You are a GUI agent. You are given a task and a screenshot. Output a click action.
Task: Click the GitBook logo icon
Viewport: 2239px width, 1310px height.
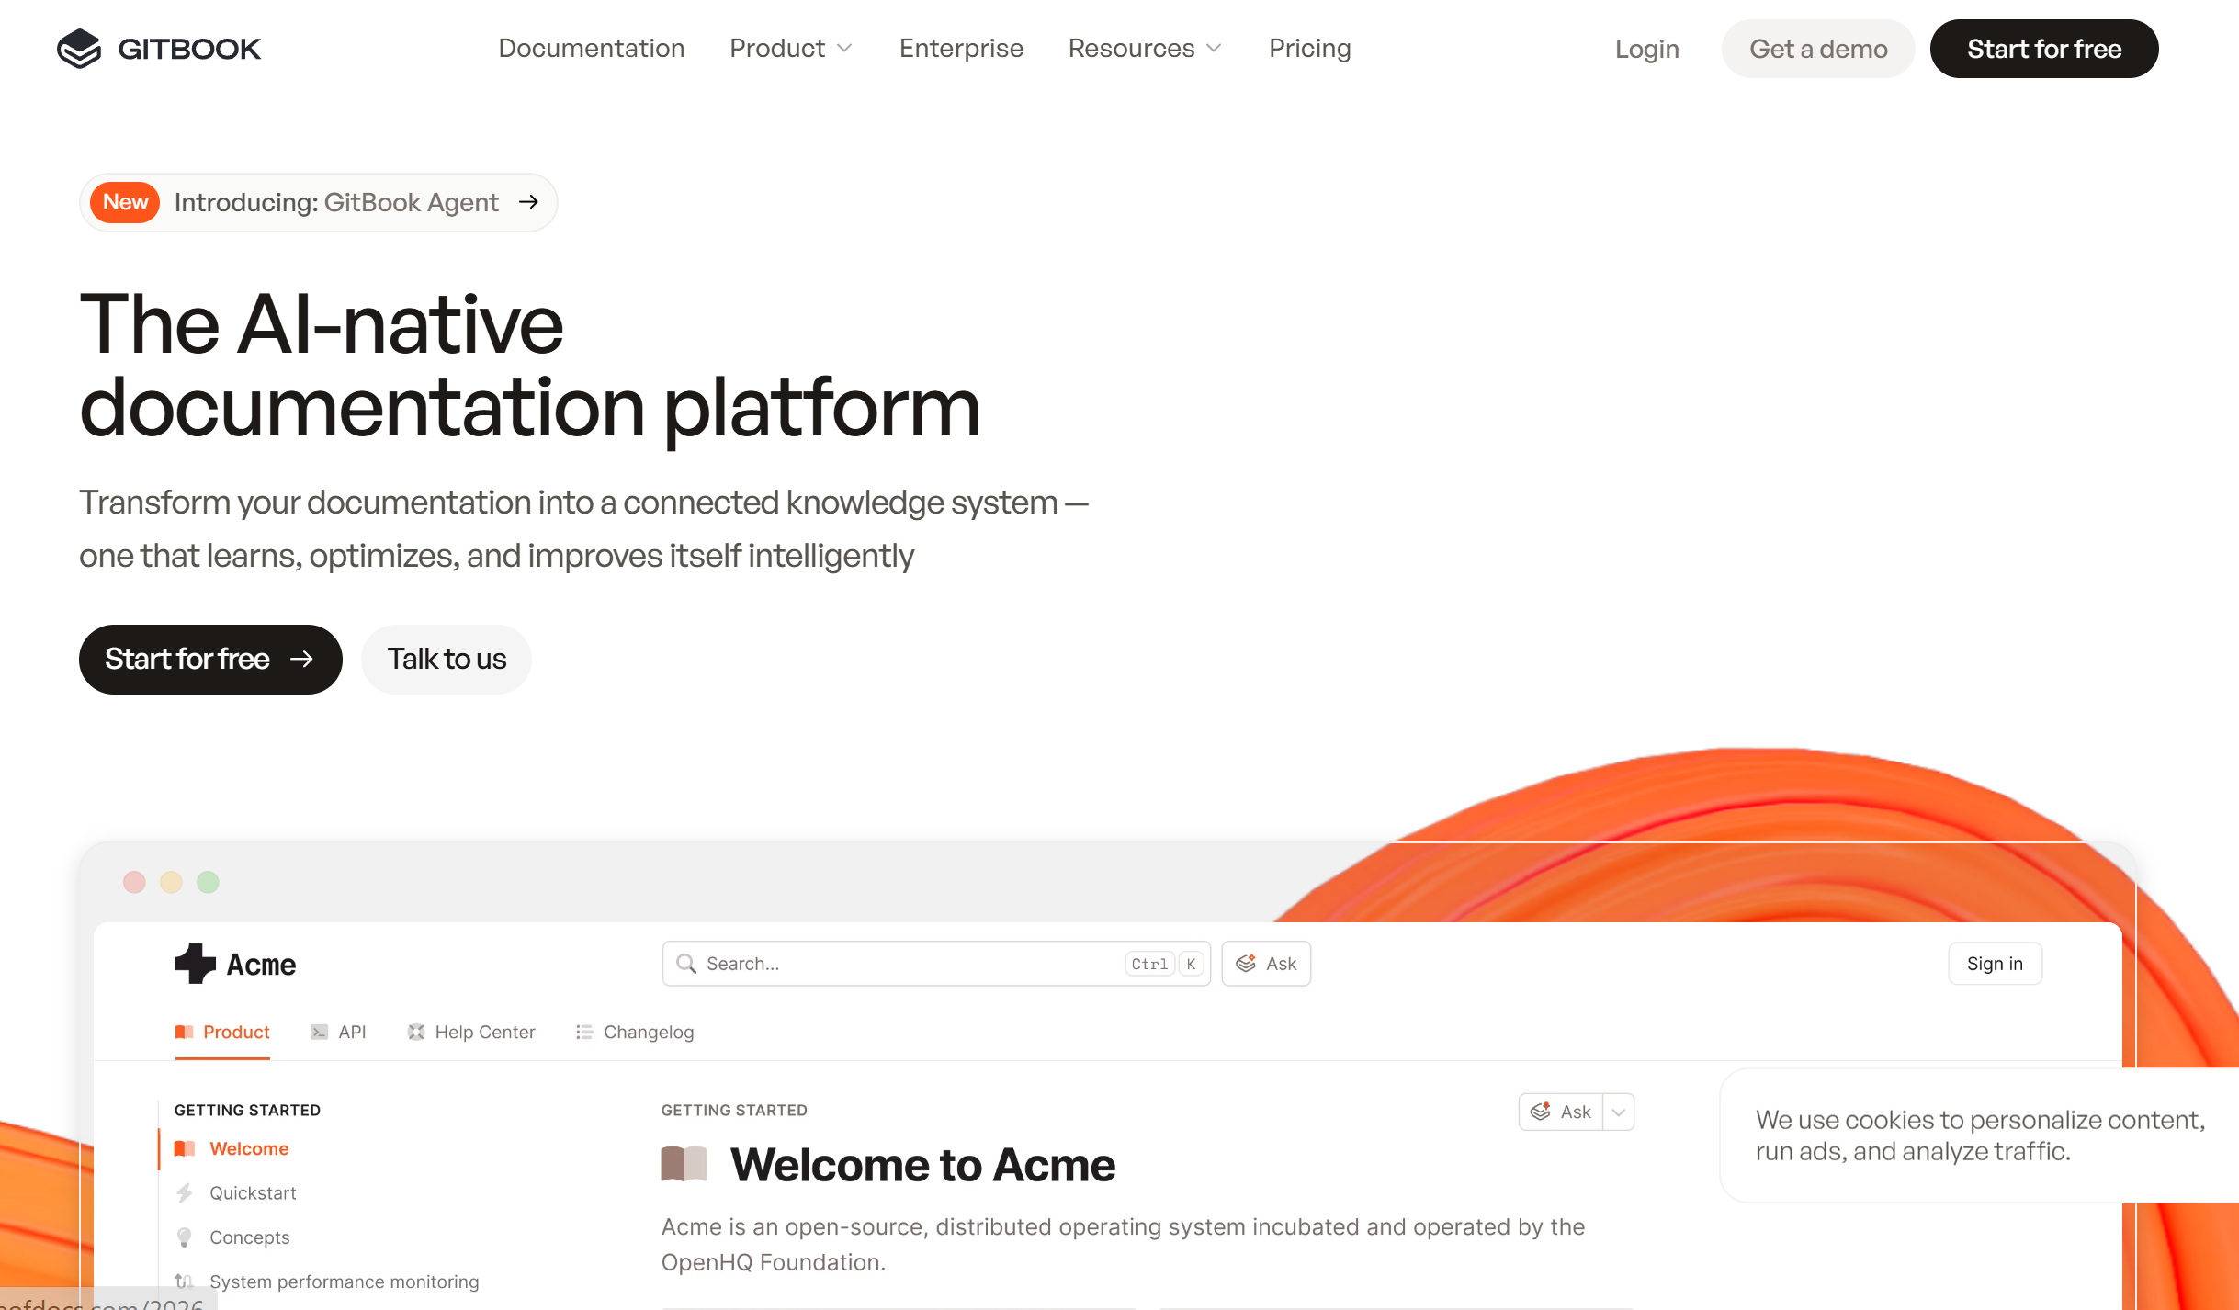click(x=79, y=49)
